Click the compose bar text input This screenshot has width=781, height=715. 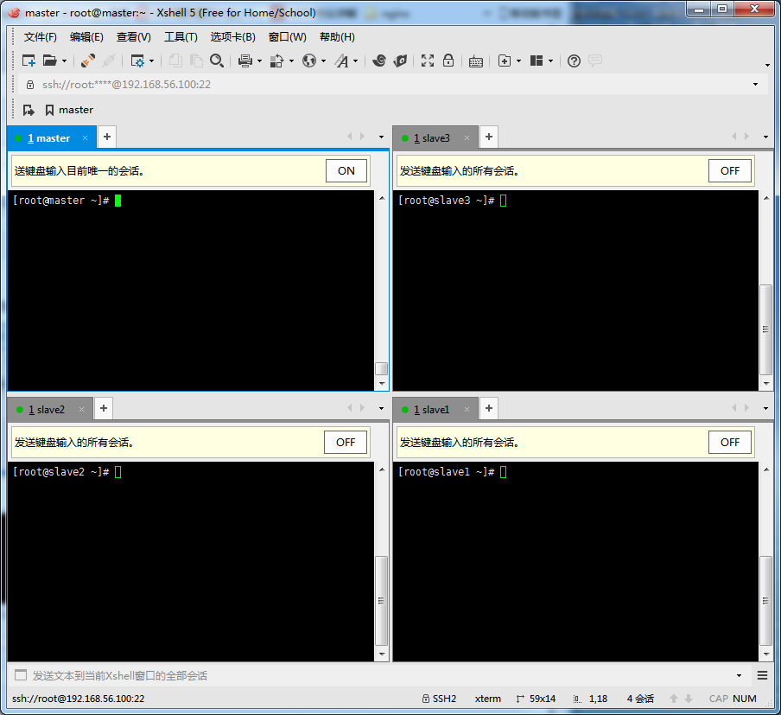pos(383,675)
